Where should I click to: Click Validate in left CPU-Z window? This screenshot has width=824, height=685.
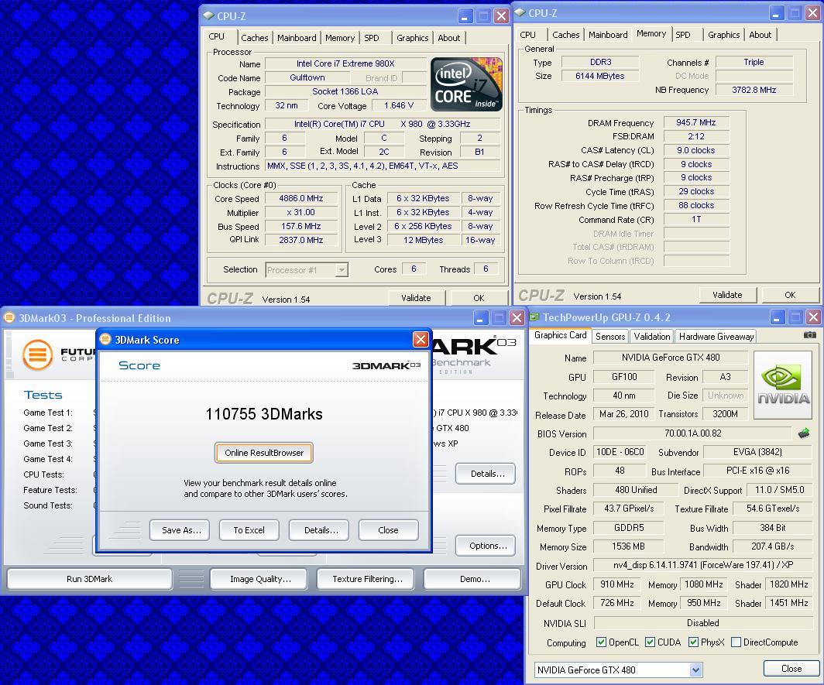pyautogui.click(x=416, y=298)
